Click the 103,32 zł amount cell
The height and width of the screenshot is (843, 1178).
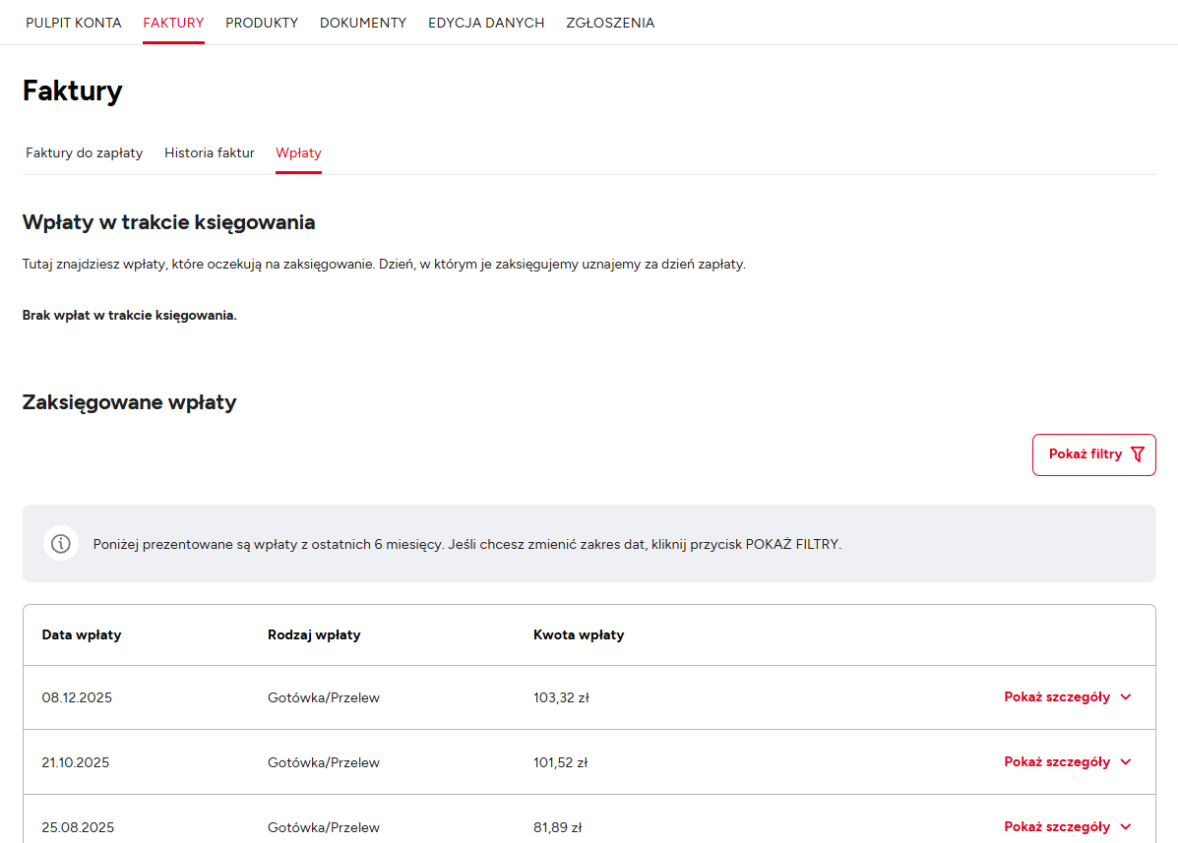click(x=561, y=698)
